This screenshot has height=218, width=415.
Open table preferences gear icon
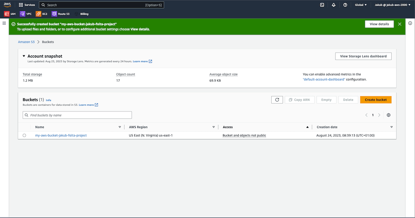pyautogui.click(x=389, y=115)
